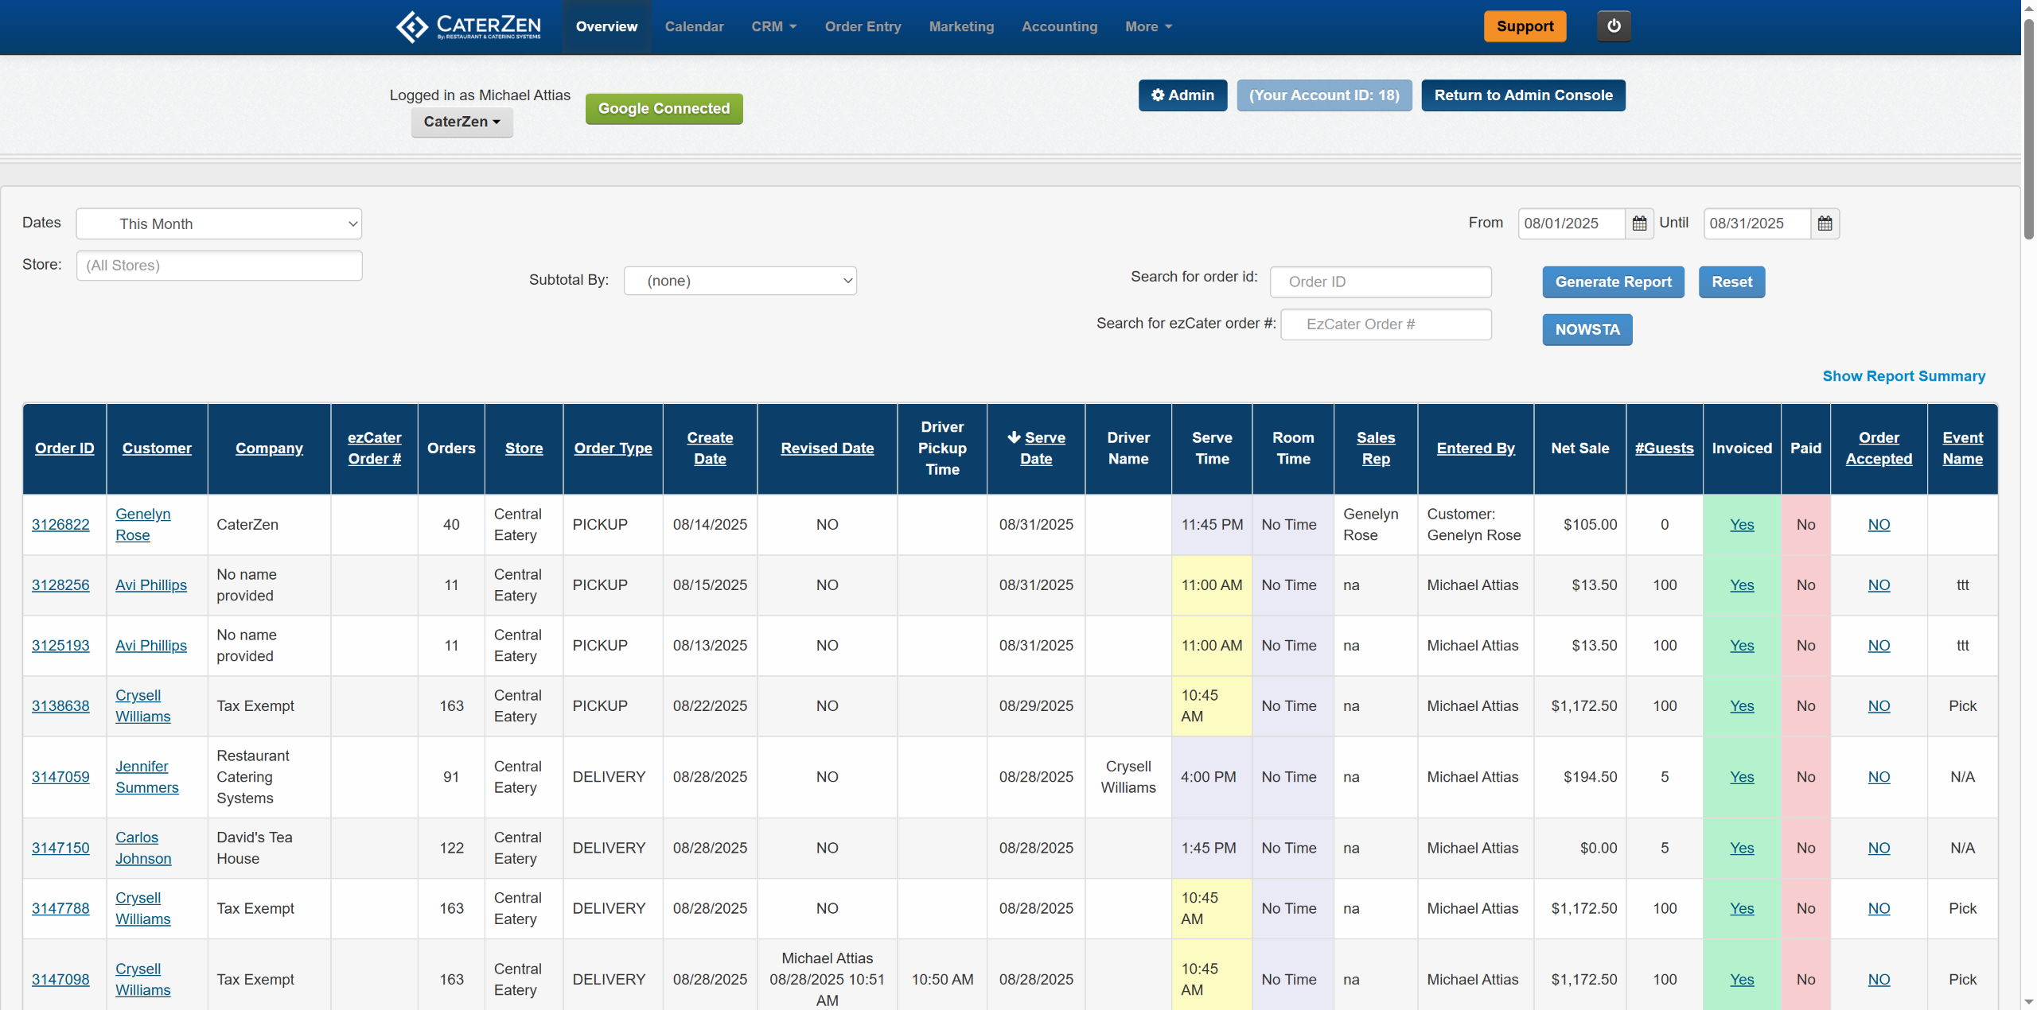Screen dimensions: 2037x1010
Task: Click the Generate Report button
Action: 1612,282
